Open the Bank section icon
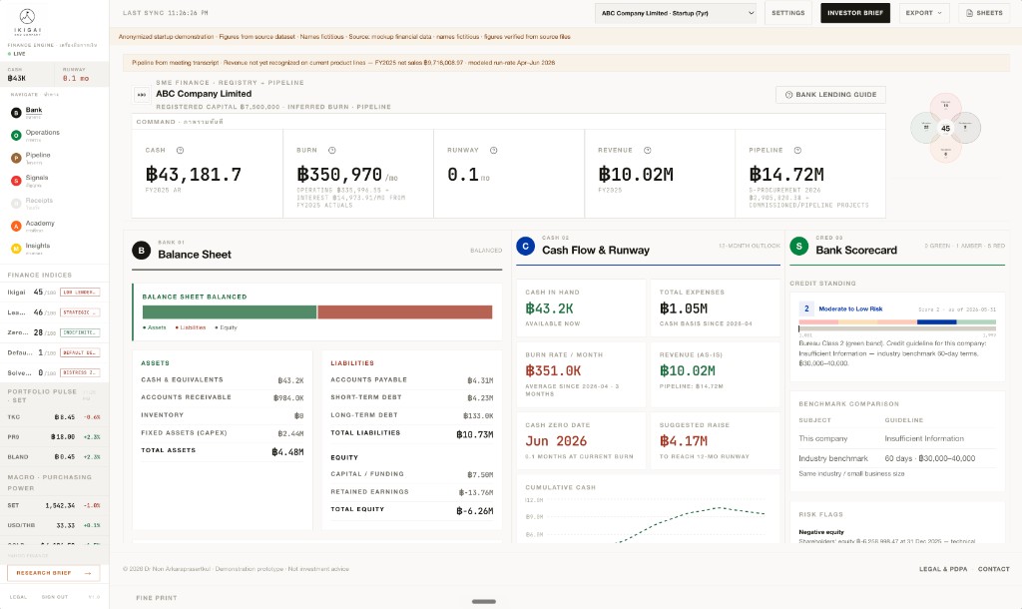This screenshot has height=609, width=1022. [16, 113]
